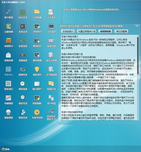
Task: Open the 账户登录 chain-link icon
Action: [x=9, y=12]
